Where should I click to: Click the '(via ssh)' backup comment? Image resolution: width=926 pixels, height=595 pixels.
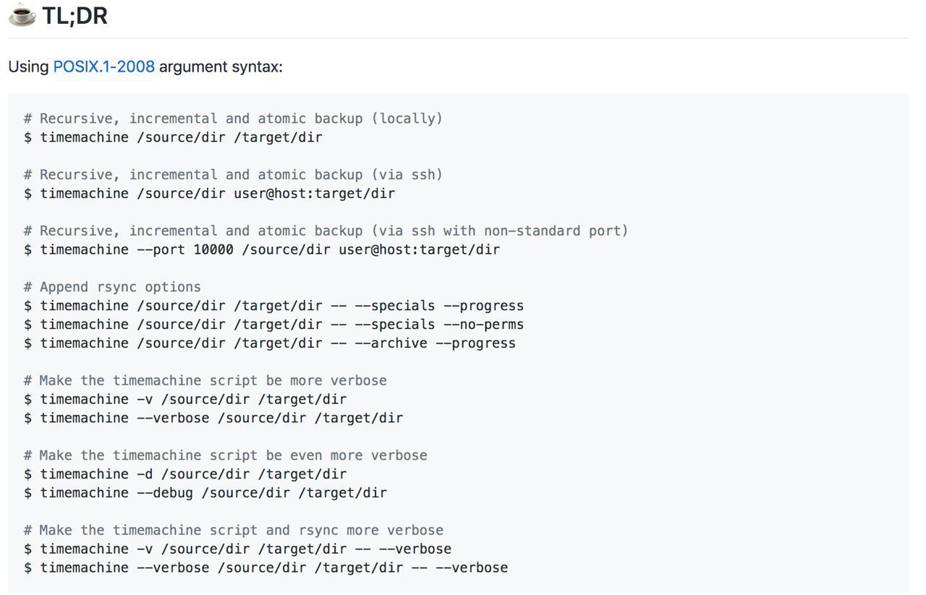(233, 175)
